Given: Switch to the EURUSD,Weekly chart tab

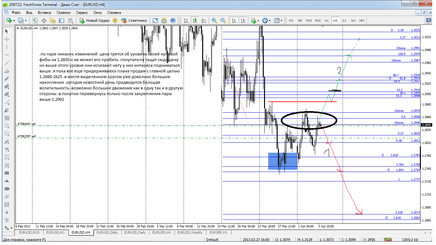Looking at the screenshot, I should (190, 232).
